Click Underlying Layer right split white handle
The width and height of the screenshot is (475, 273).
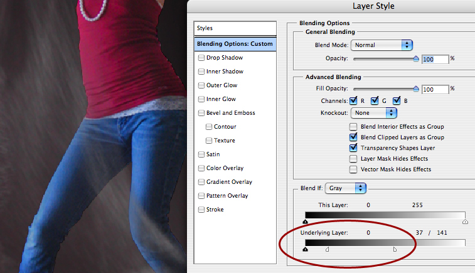(x=395, y=249)
